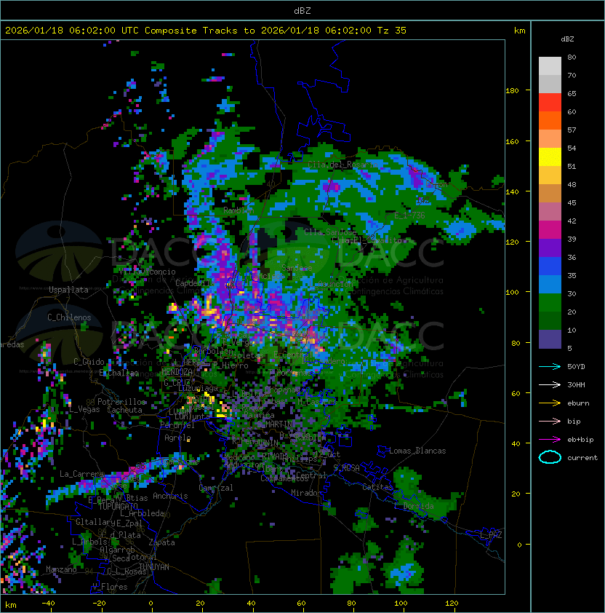Select the violet 39 dBZ legend swatch
605x613 pixels.
click(550, 248)
